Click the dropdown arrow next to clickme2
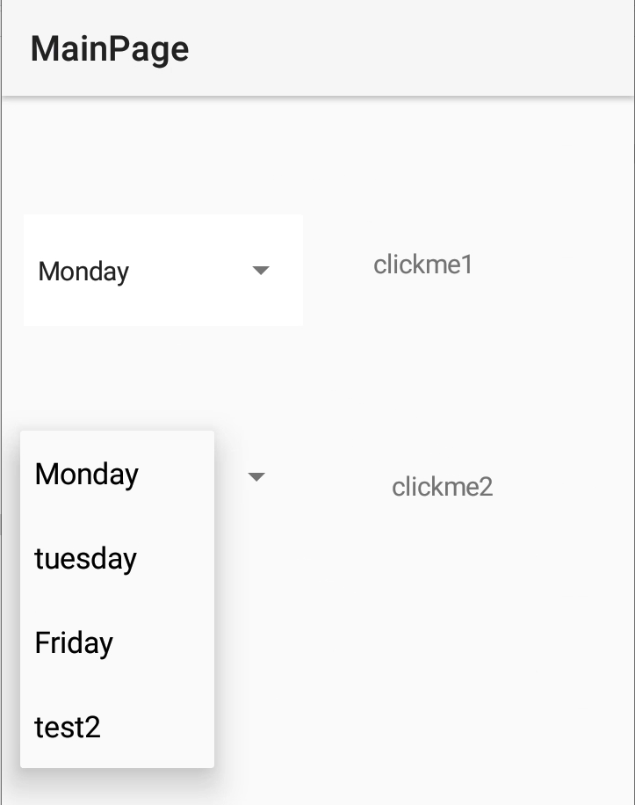 (x=256, y=477)
